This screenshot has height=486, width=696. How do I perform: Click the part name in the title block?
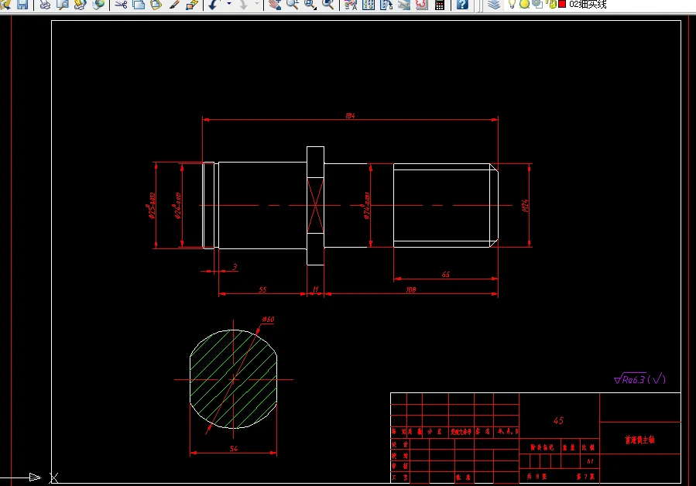[x=639, y=440]
